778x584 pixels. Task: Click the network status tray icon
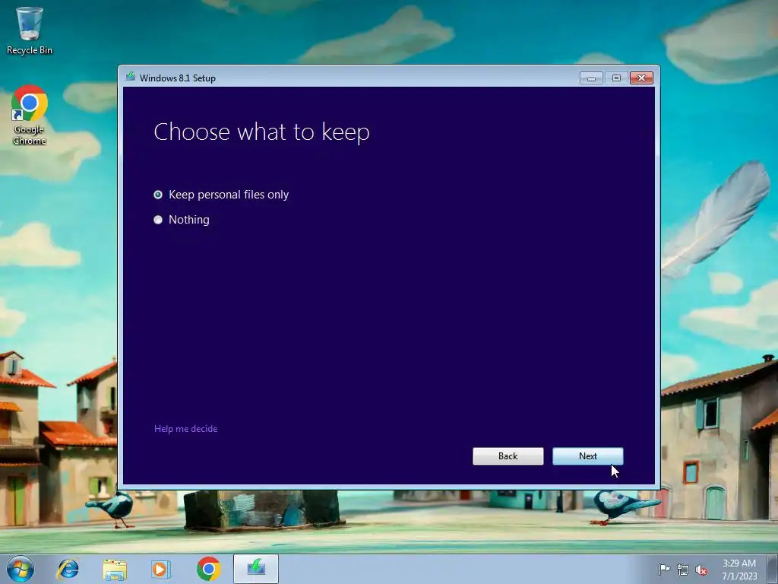tap(683, 570)
